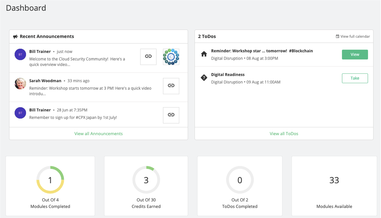Click the number 33 in the Modules Available card
This screenshot has width=381, height=218.
click(334, 180)
